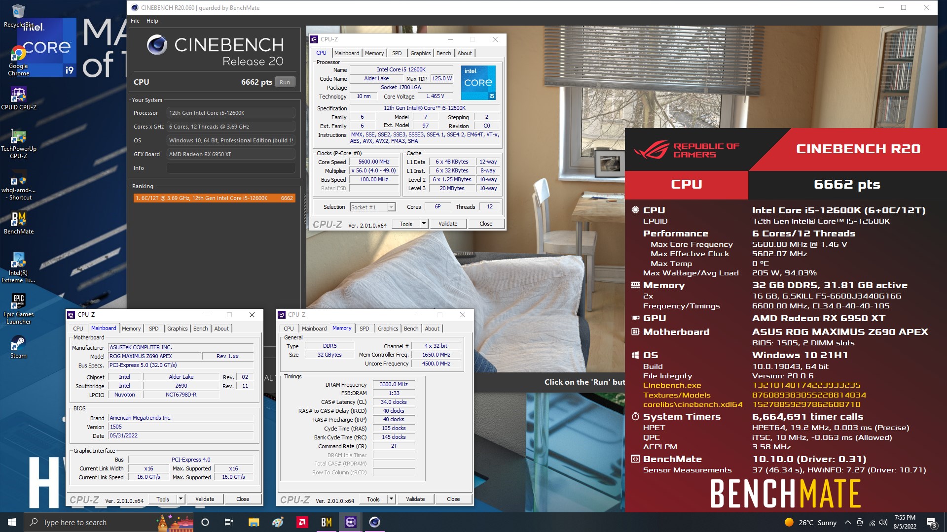
Task: Expand Tools arrow in the Mainboard CPU-Z window
Action: pos(181,499)
